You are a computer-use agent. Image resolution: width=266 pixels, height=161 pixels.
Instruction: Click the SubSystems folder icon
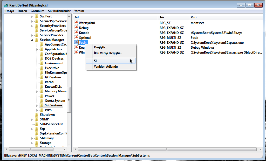click(42, 105)
